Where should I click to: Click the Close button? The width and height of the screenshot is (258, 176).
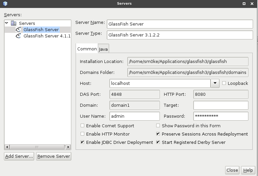(232, 170)
